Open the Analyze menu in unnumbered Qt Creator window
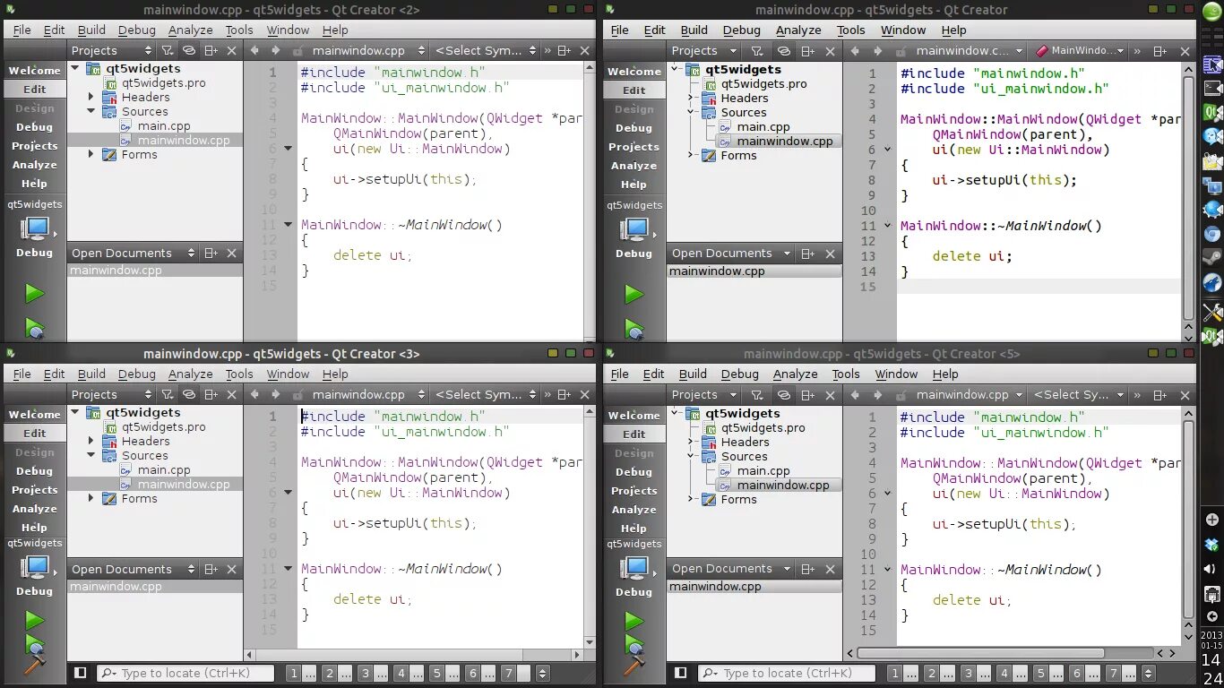This screenshot has width=1224, height=688. [x=798, y=30]
